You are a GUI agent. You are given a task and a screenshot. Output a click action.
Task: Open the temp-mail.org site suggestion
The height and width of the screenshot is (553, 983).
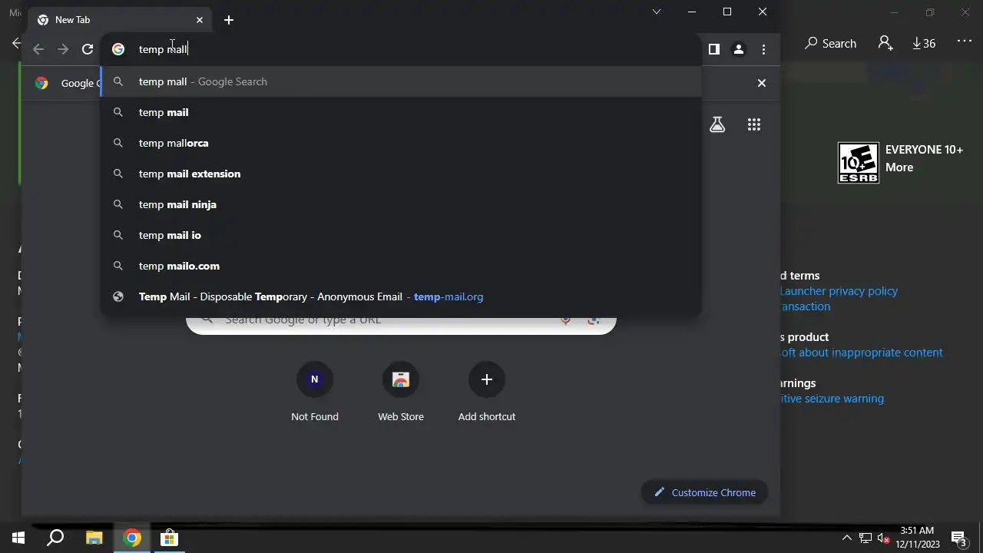pyautogui.click(x=401, y=296)
